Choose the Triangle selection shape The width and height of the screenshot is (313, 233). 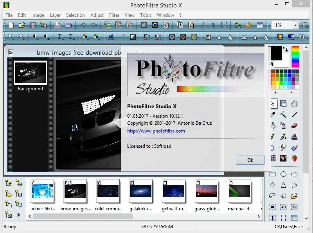pos(283,185)
